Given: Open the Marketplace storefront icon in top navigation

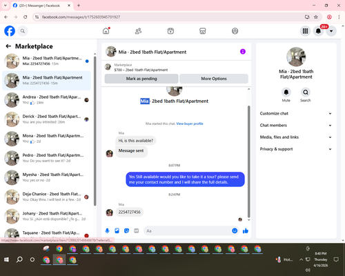Looking at the screenshot, I should click(x=203, y=31).
